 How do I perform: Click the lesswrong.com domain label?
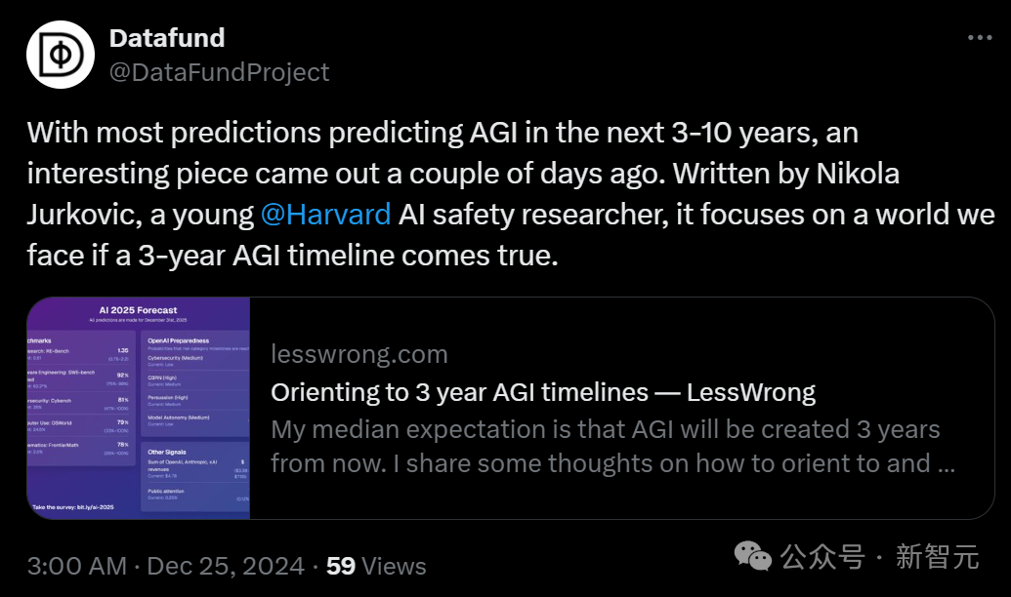click(x=358, y=354)
